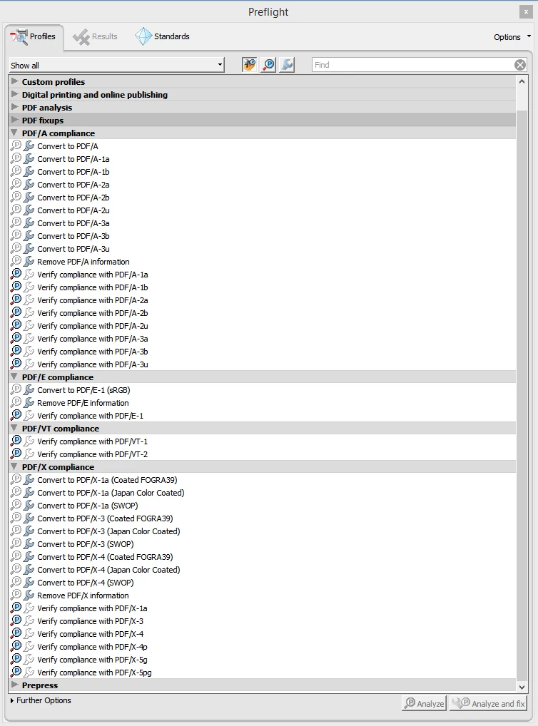538x726 pixels.
Task: Click the Select single fixups wrench icon
Action: coord(288,65)
